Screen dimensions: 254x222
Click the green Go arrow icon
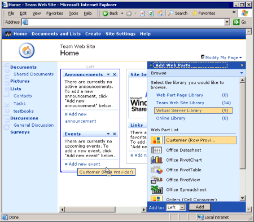(x=236, y=22)
